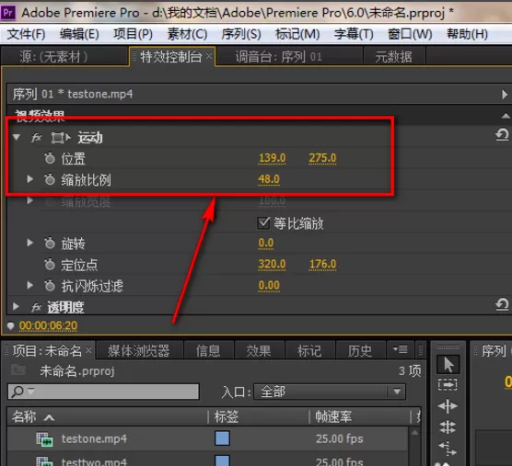This screenshot has width=512, height=466.
Task: Click the 位置 horizontal value 139.0
Action: pos(272,158)
